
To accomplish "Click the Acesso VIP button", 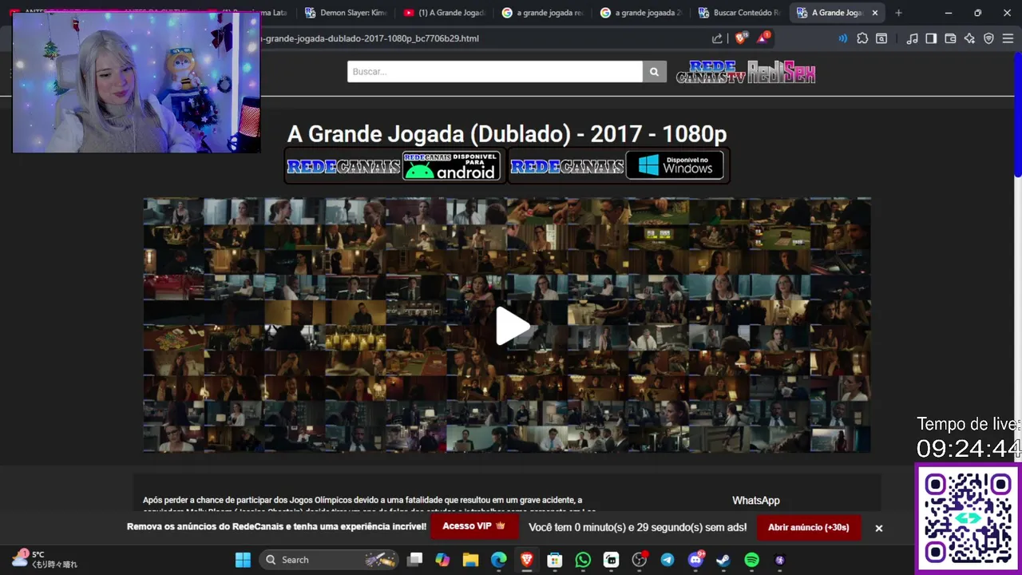I will coord(473,526).
